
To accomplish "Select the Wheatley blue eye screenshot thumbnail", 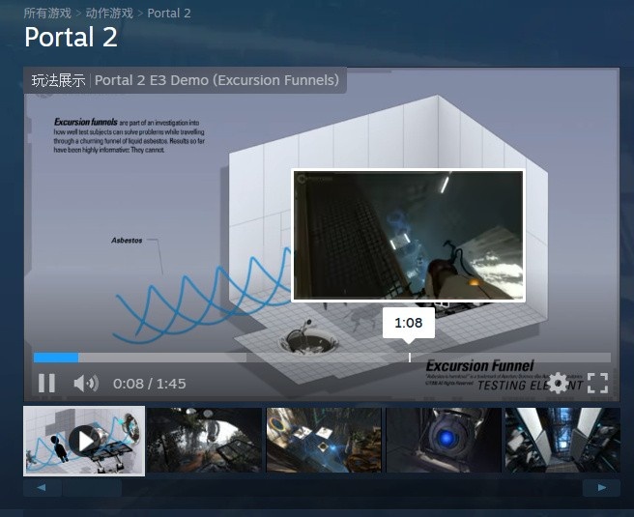I will pos(444,440).
